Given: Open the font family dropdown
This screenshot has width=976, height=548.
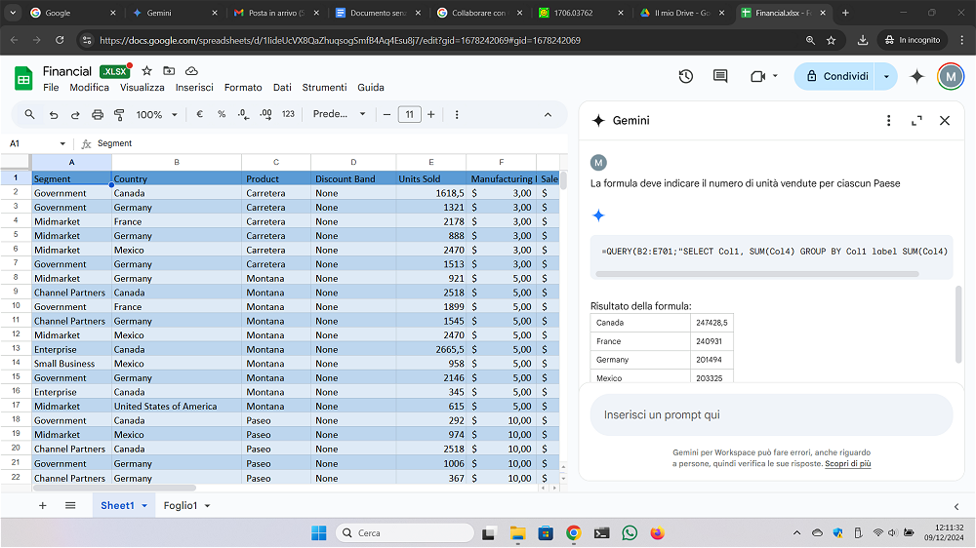Looking at the screenshot, I should click(340, 114).
